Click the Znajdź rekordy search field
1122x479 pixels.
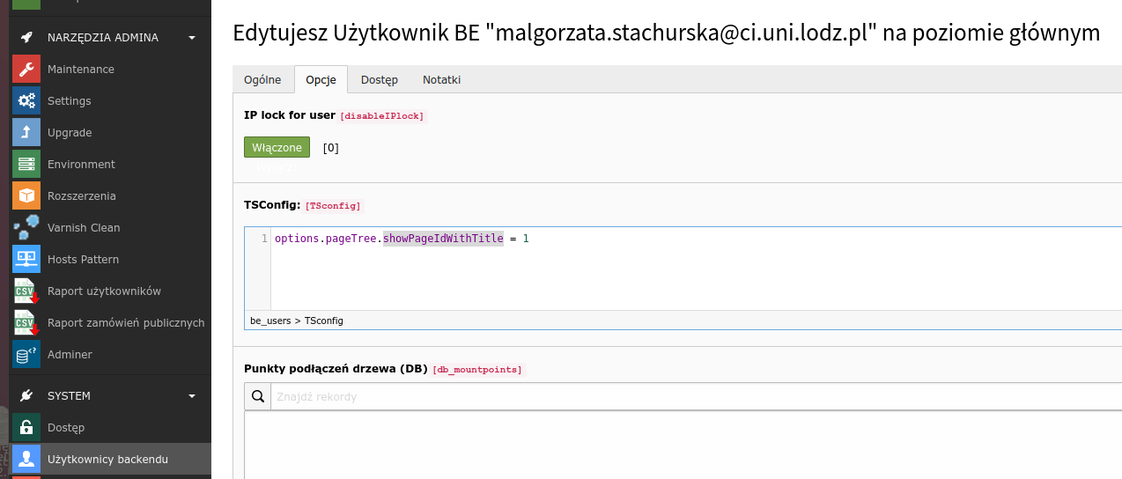(687, 397)
